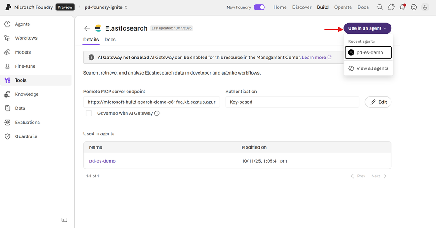
Task: Open the user account avatar icon
Action: pyautogui.click(x=425, y=7)
